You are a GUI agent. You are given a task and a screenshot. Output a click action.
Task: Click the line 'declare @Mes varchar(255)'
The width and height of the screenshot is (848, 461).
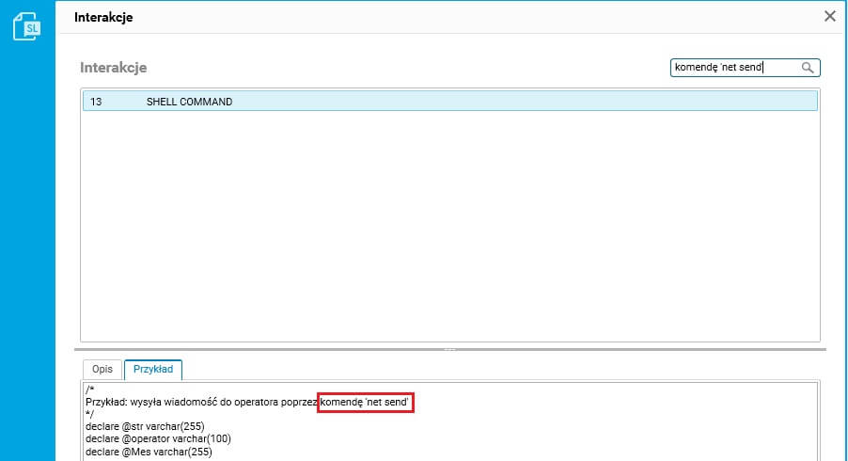click(149, 452)
